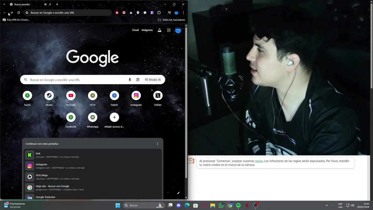The image size is (373, 210).
Task: Open Search Labs flask icon
Action: [x=159, y=30]
